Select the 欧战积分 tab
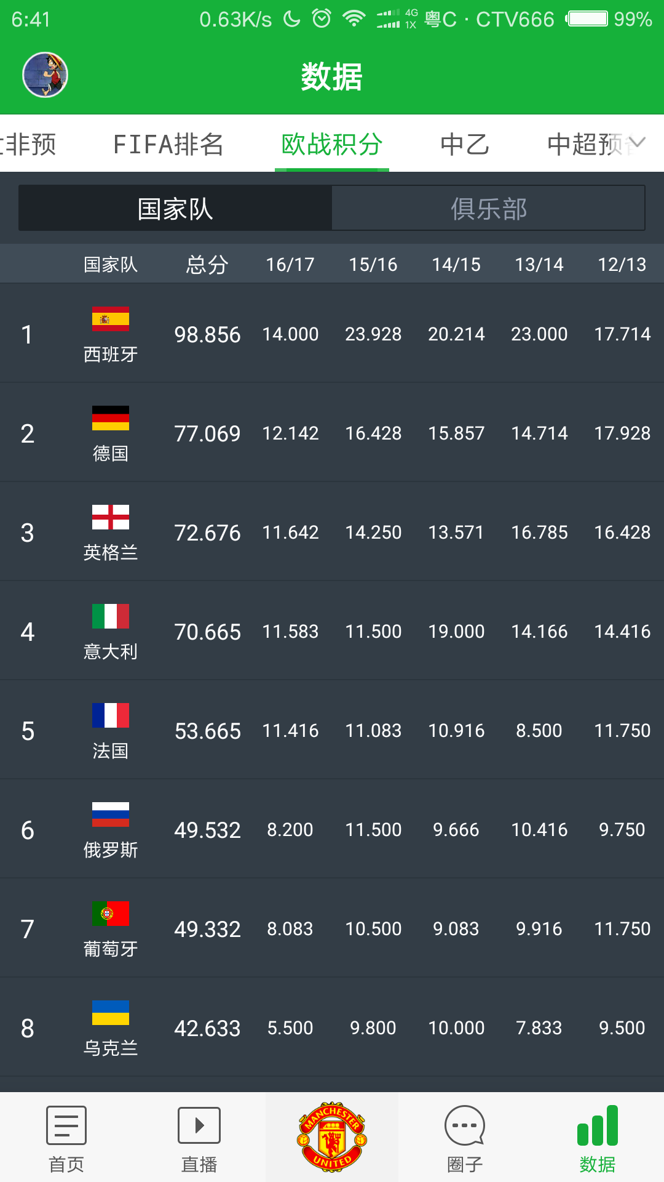Screen dimensions: 664x1182 pos(332,144)
